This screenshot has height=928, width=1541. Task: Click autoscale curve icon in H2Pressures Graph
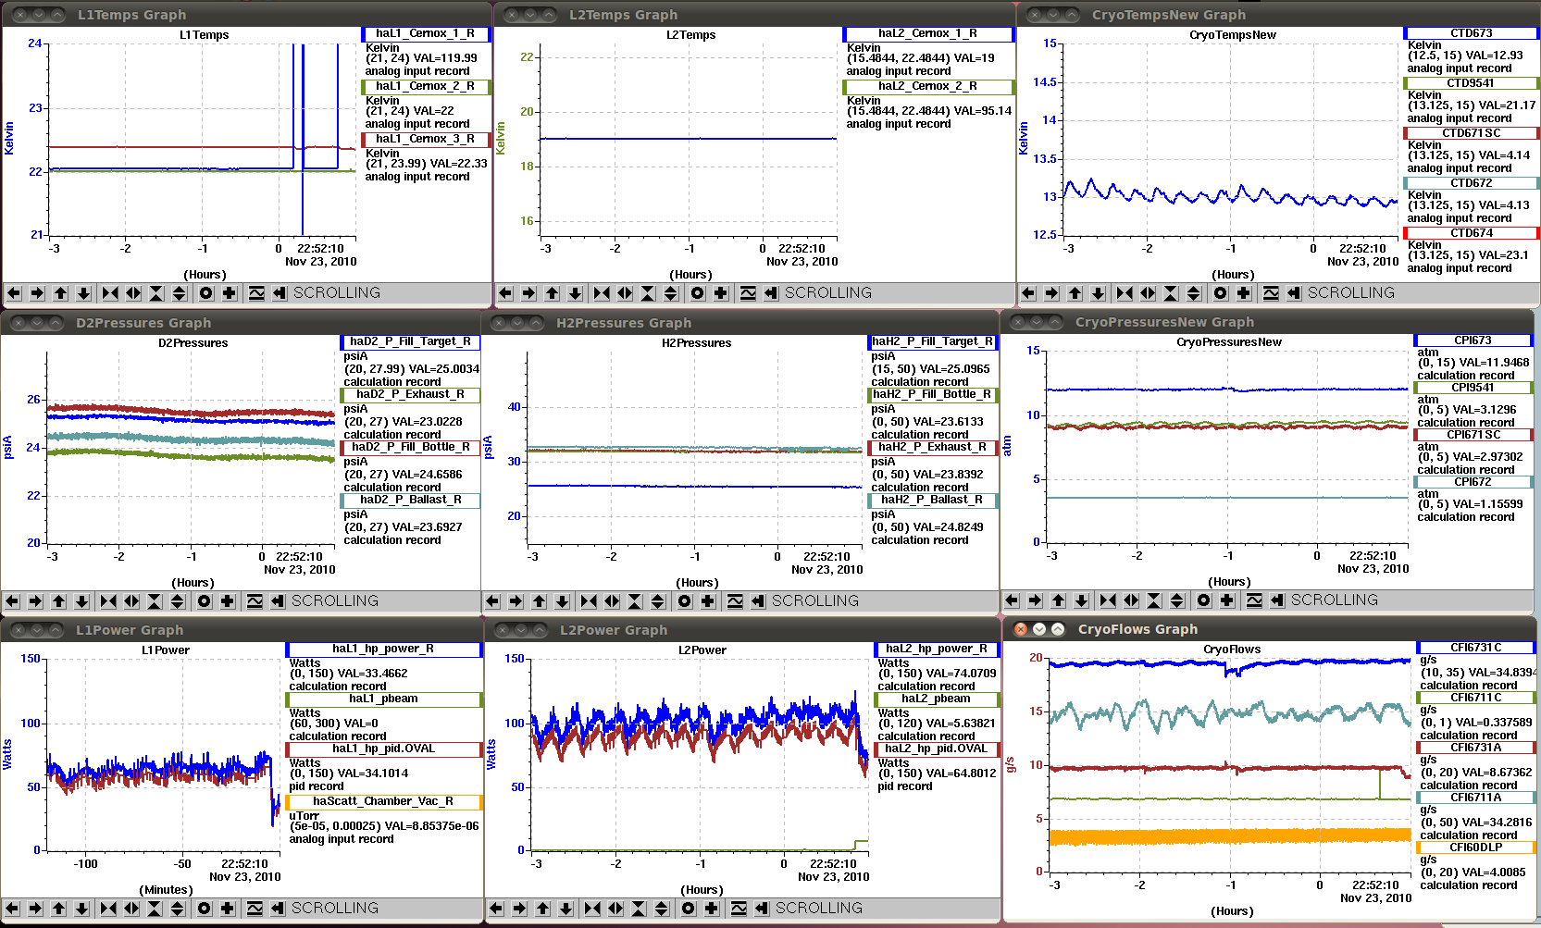tap(735, 601)
